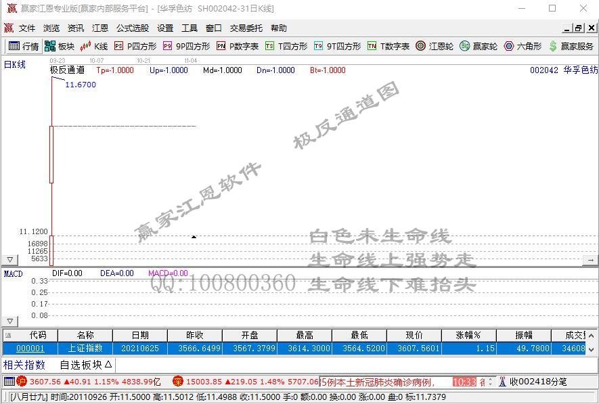Image resolution: width=599 pixels, height=404 pixels.
Task: Click the 极反通道 indicator name
Action: (67, 70)
